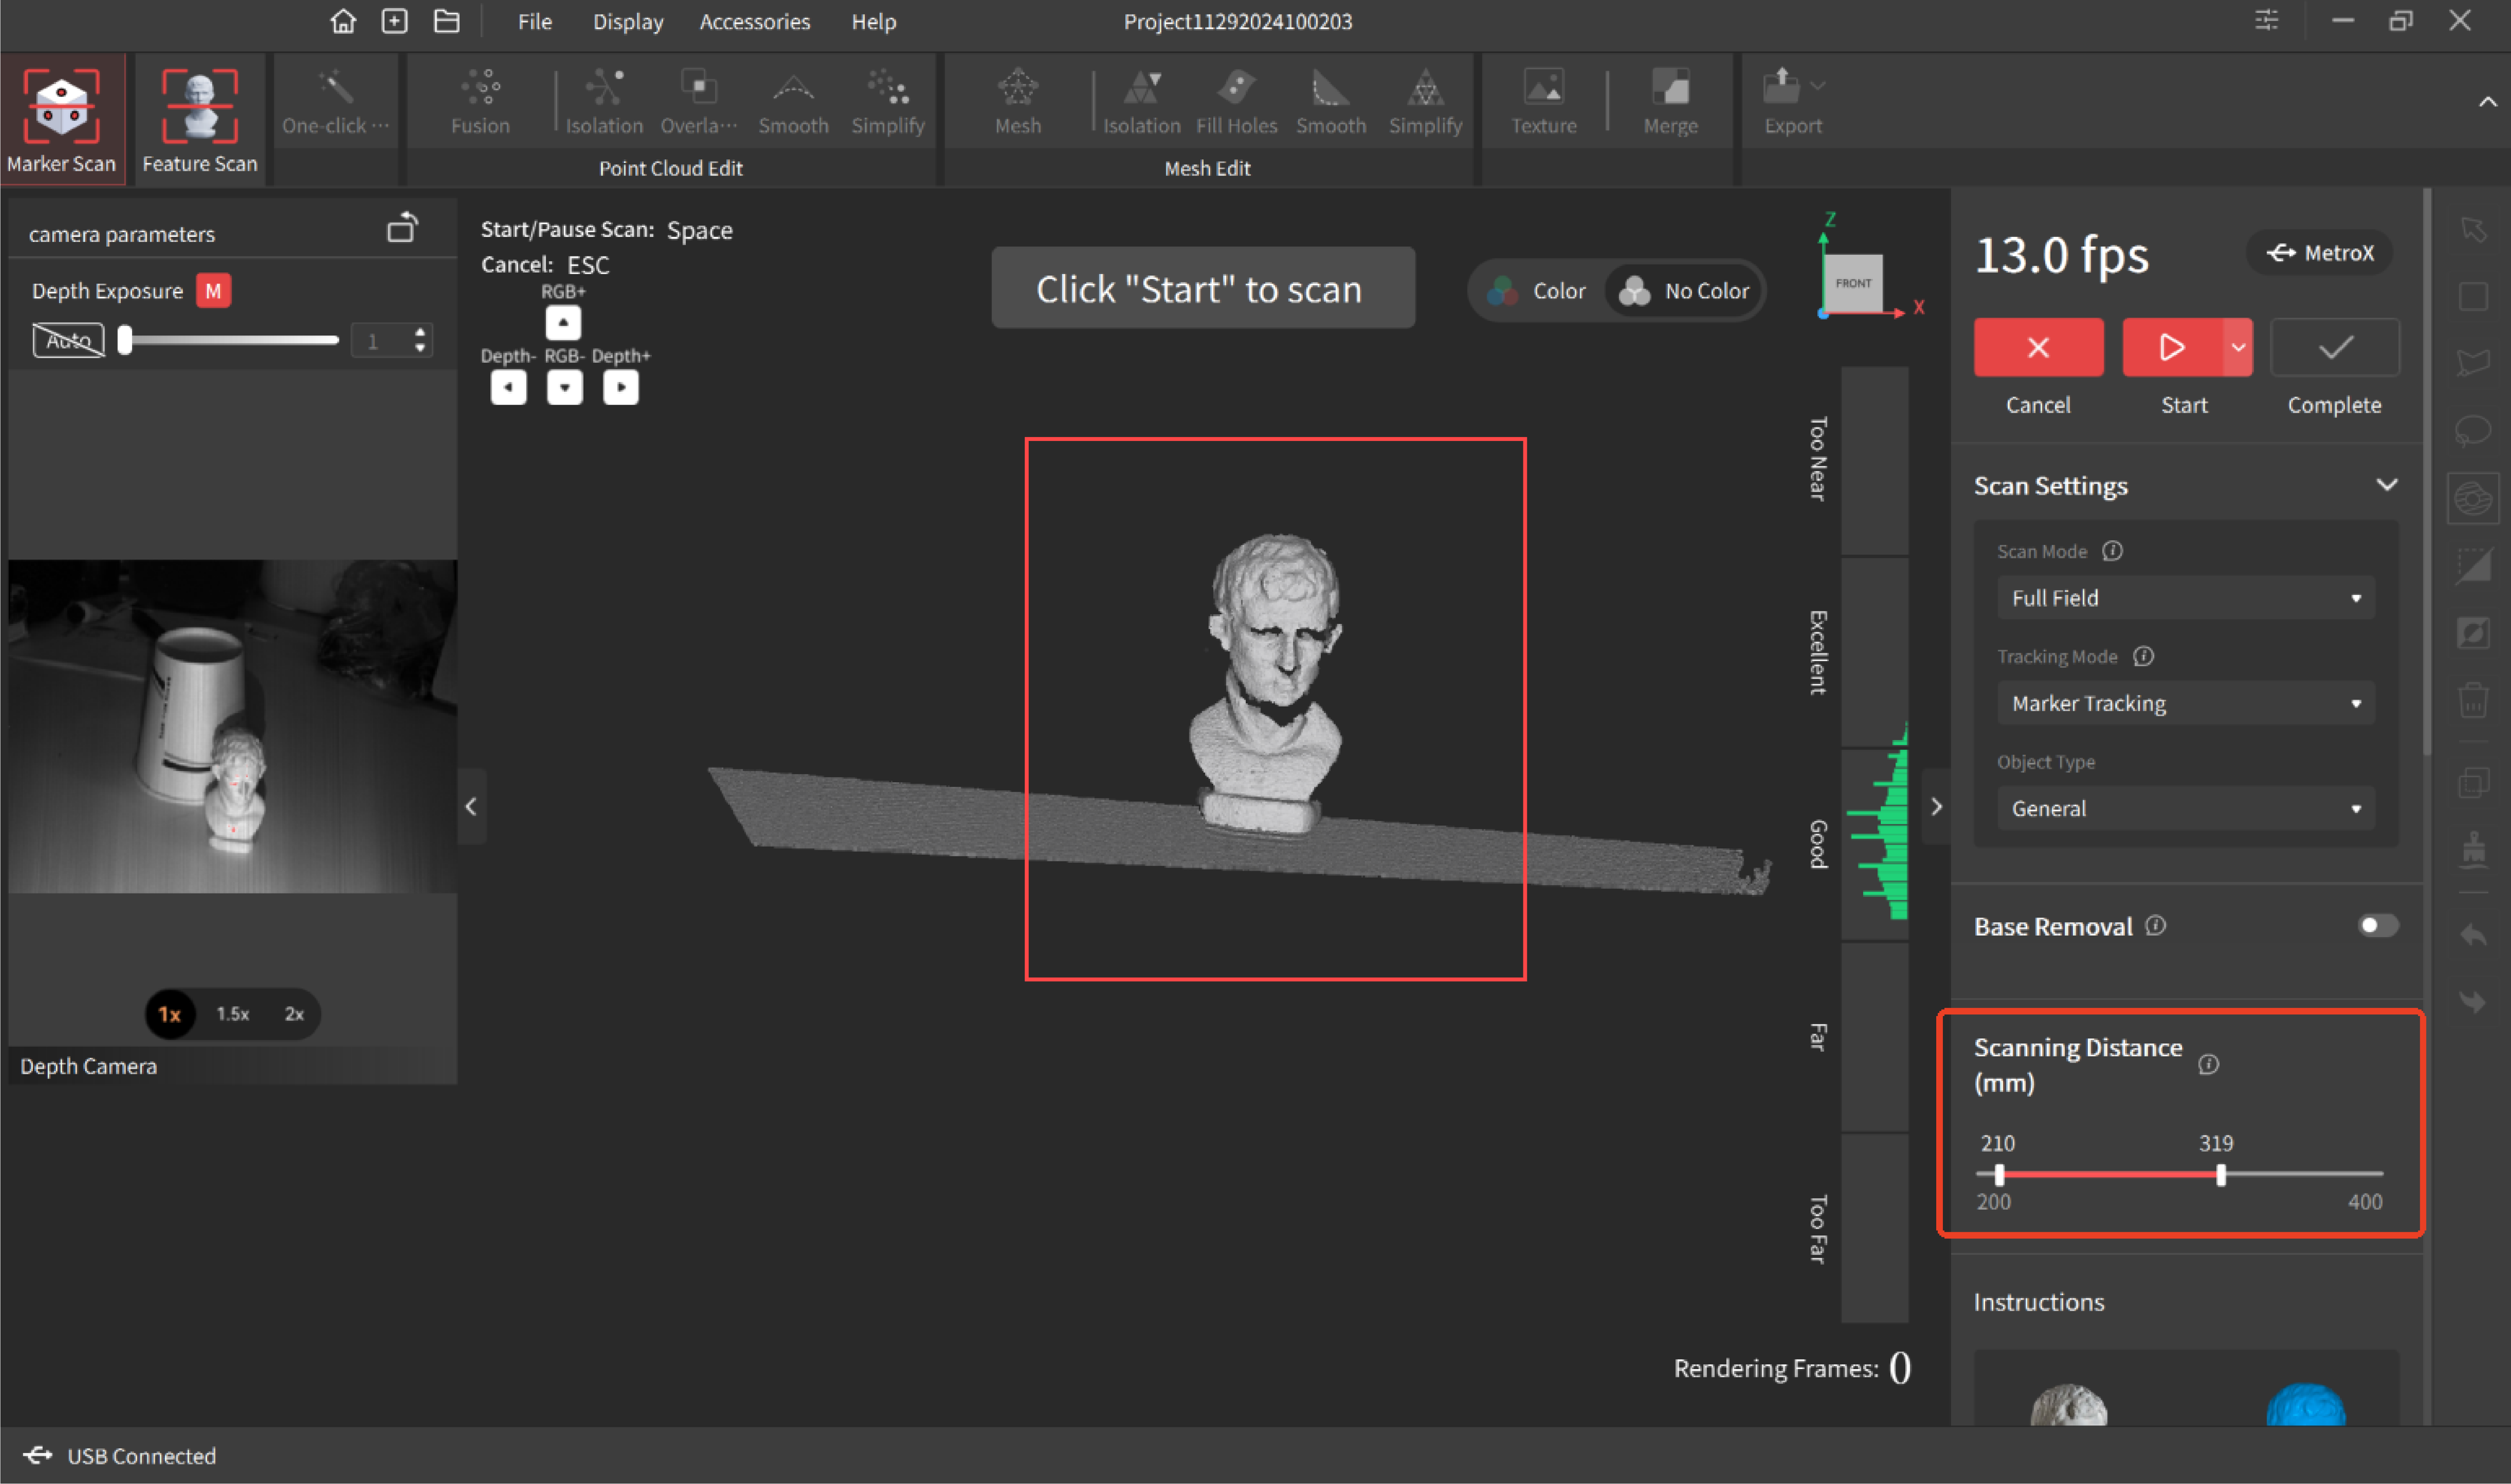
Task: Click the Fusion tool
Action: pyautogui.click(x=480, y=101)
